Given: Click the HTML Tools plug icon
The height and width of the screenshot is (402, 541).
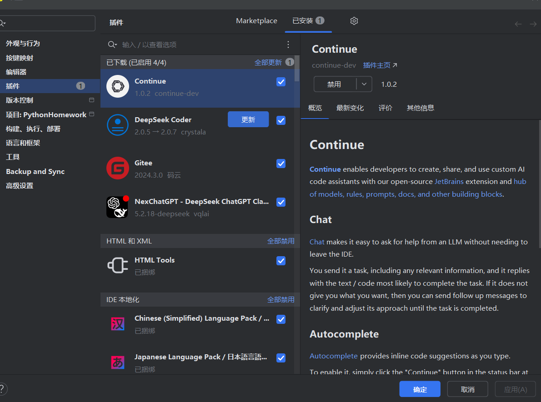Looking at the screenshot, I should (118, 265).
